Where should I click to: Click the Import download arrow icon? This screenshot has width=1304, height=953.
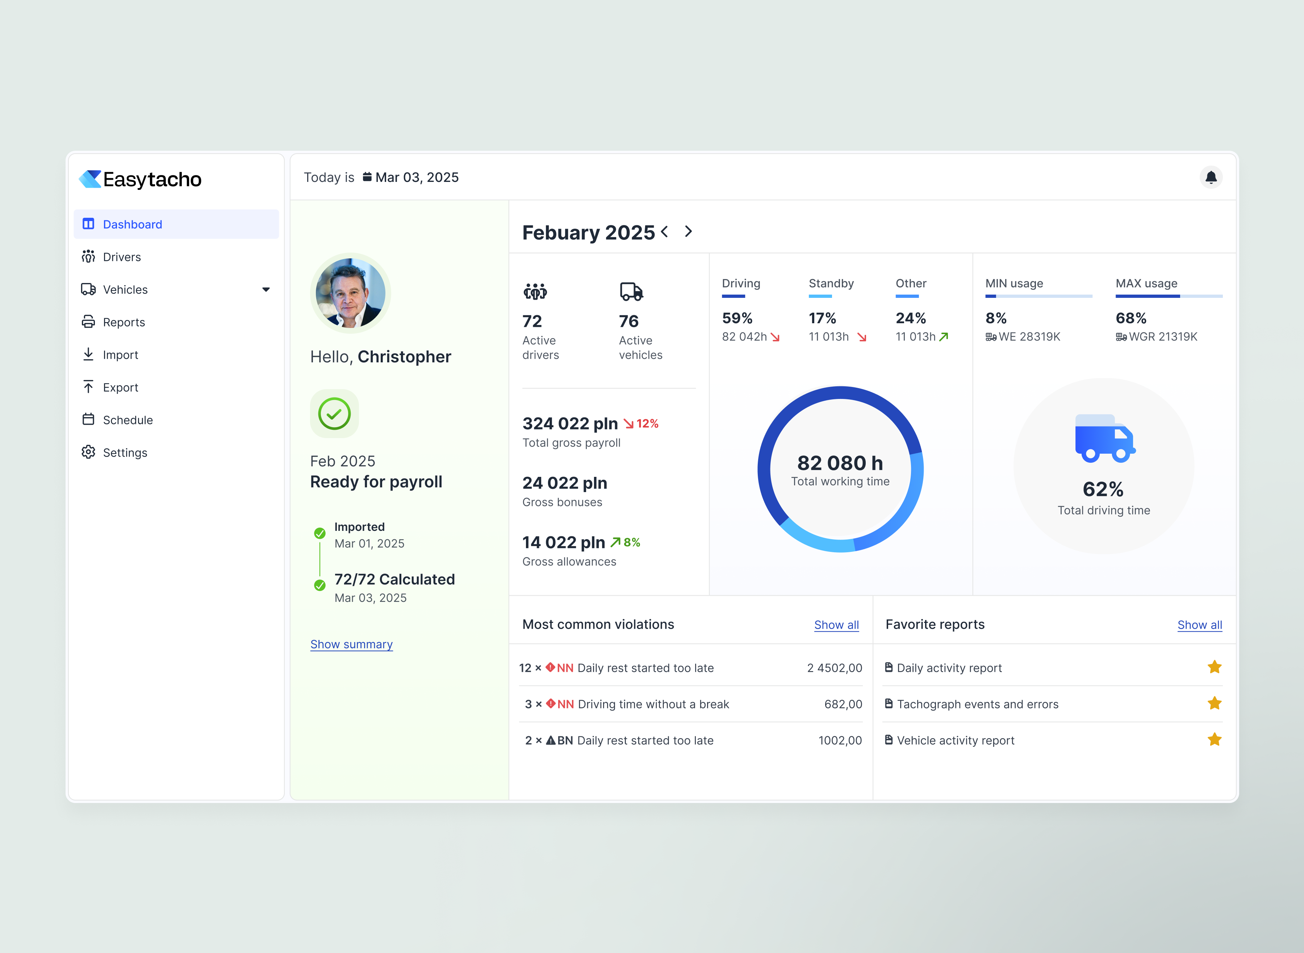tap(88, 354)
